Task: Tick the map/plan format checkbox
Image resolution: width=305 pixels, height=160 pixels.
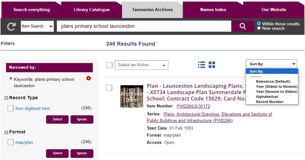Action: click(x=10, y=142)
